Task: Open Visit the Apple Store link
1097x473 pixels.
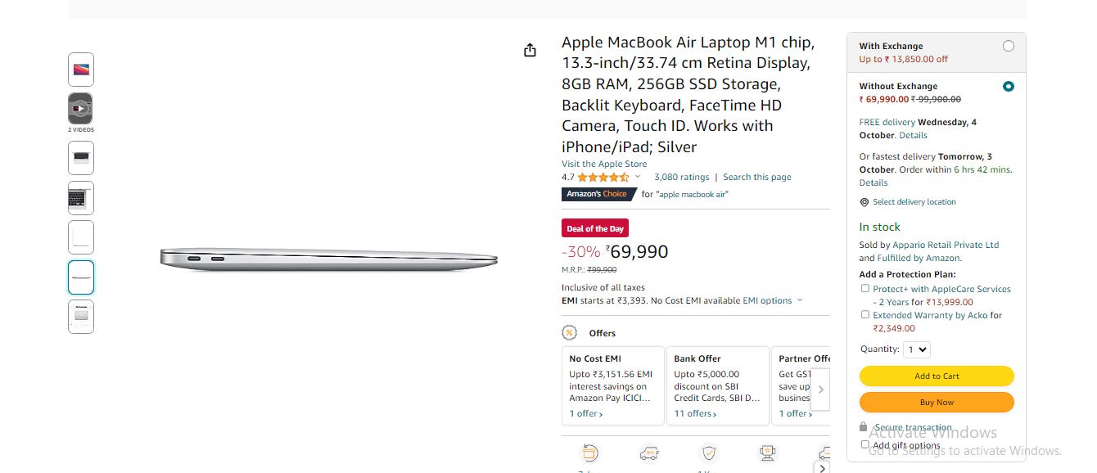Action: tap(604, 164)
